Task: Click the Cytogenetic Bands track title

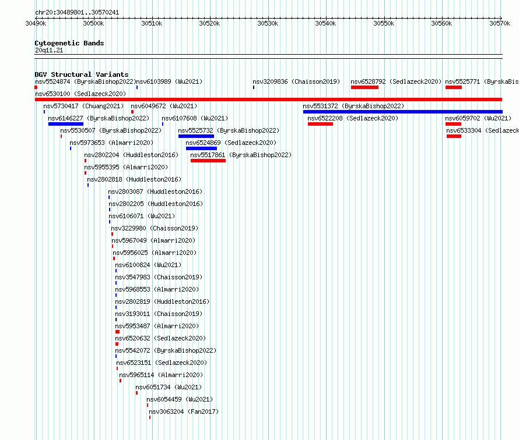Action: (69, 43)
